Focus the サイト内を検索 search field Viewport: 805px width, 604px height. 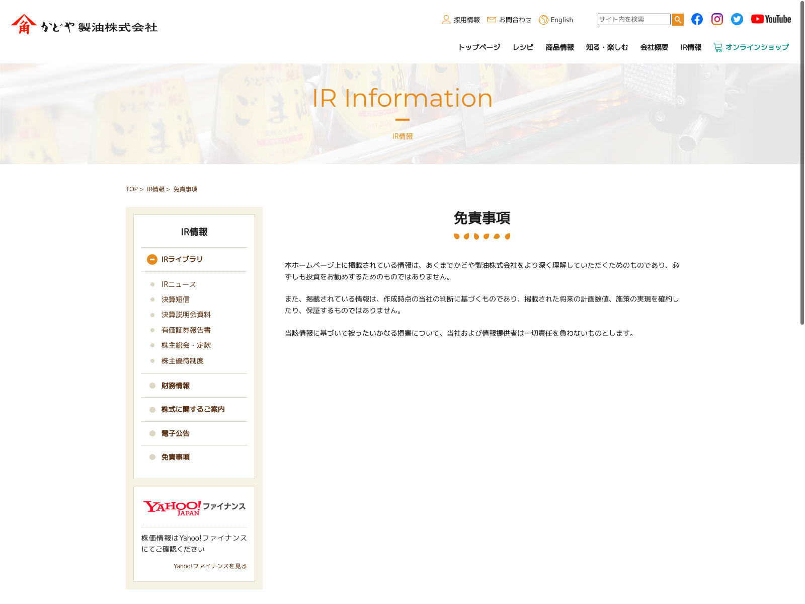tap(633, 19)
